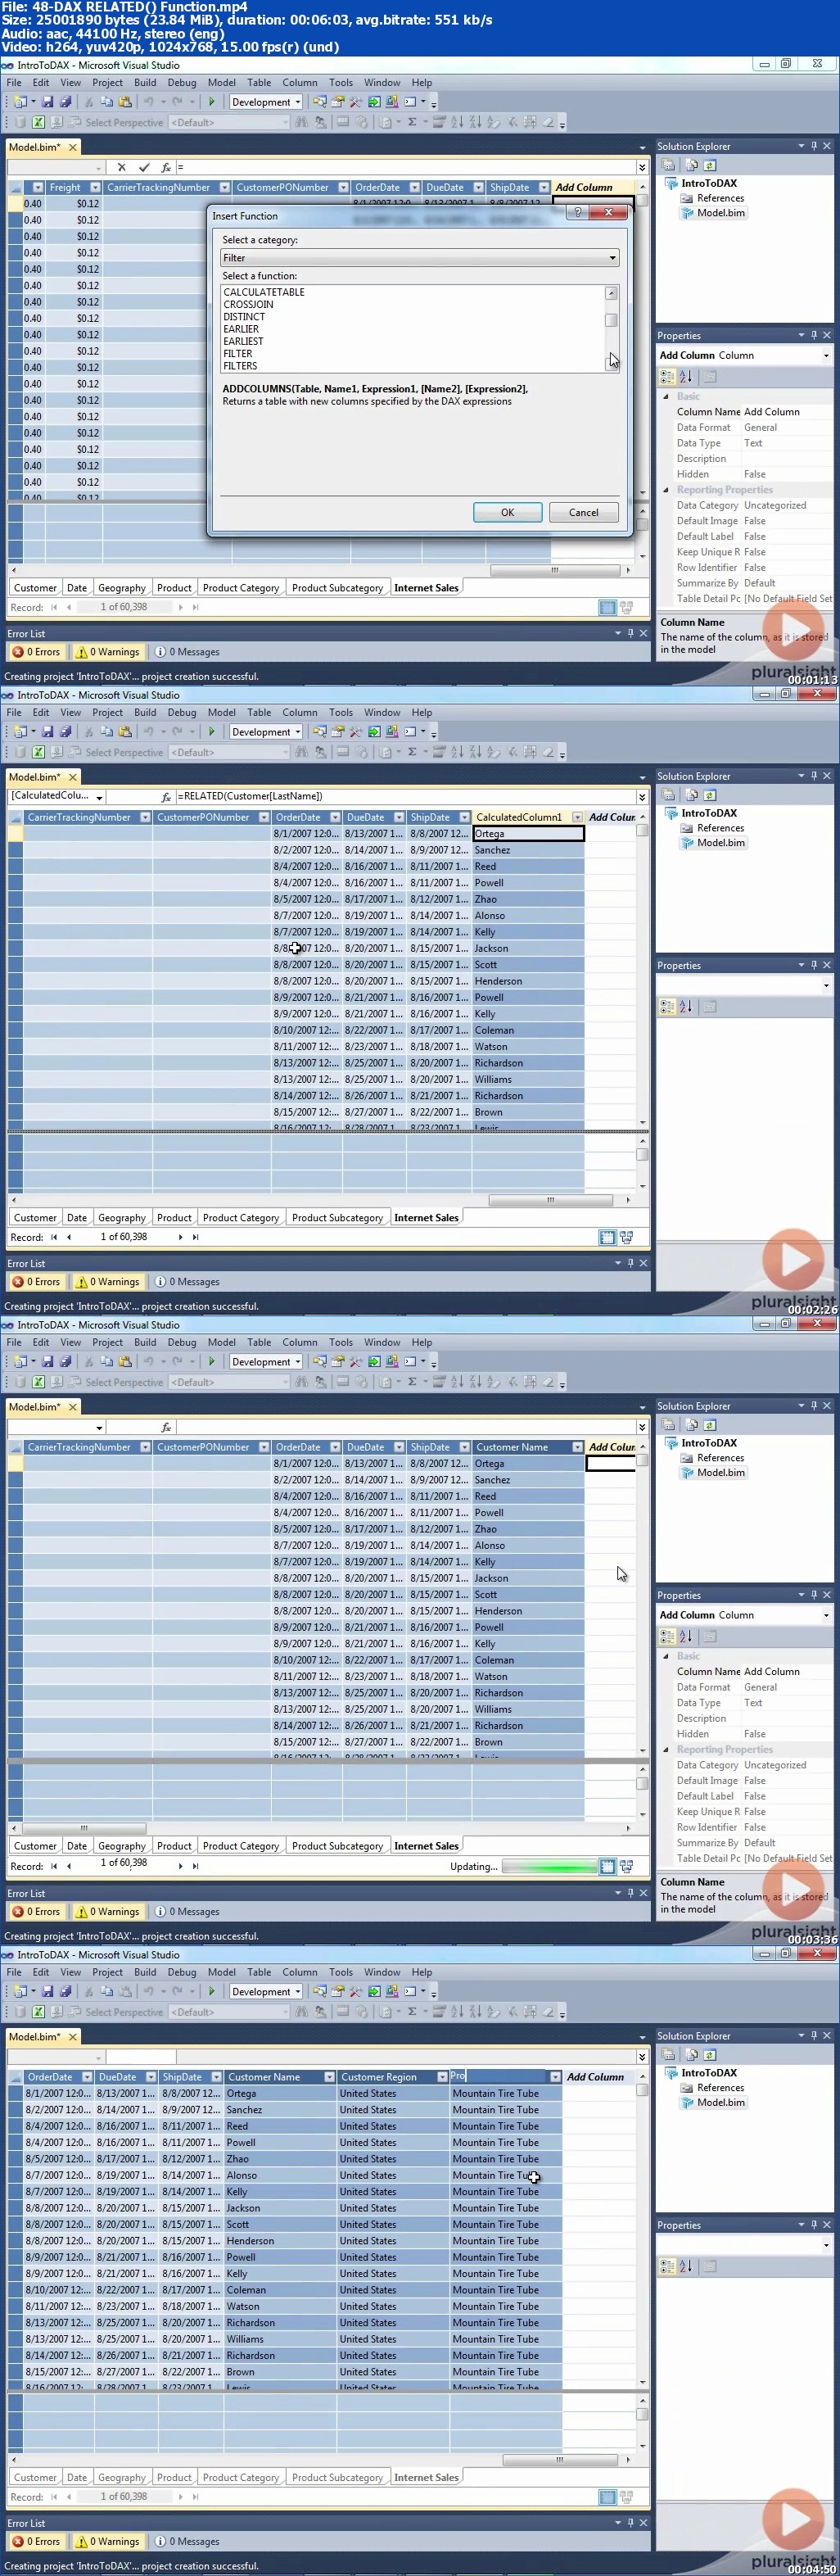
Task: Click OK in the Insert Function dialog
Action: pyautogui.click(x=507, y=512)
